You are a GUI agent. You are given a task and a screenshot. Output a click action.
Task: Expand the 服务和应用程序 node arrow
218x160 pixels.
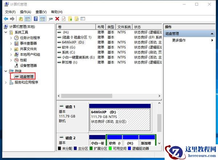point(6,82)
